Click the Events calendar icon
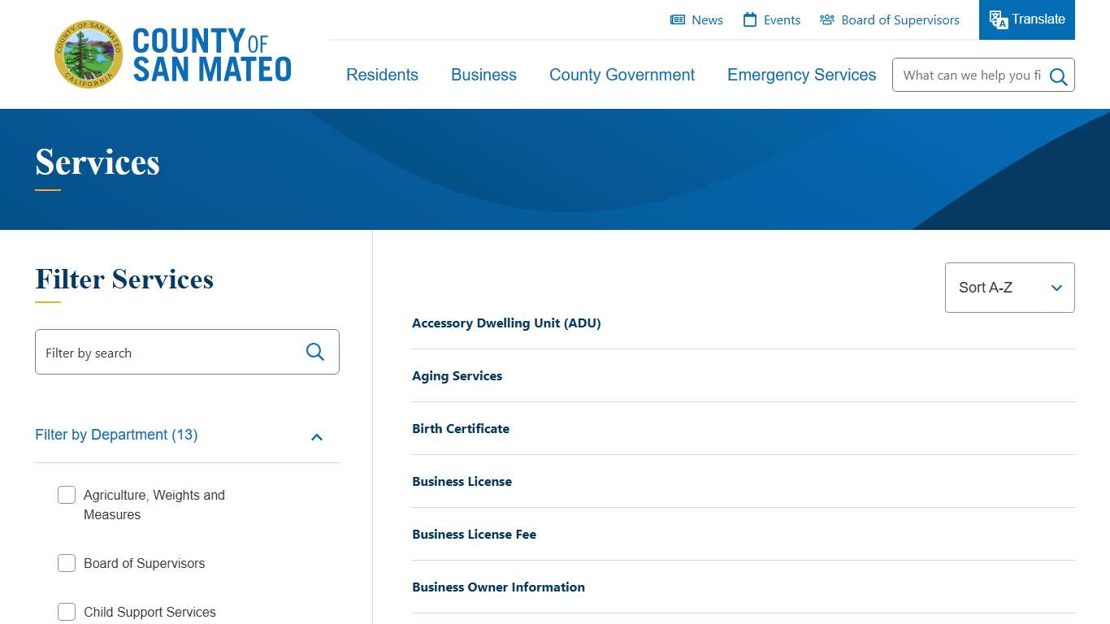The height and width of the screenshot is (624, 1110). click(x=748, y=19)
